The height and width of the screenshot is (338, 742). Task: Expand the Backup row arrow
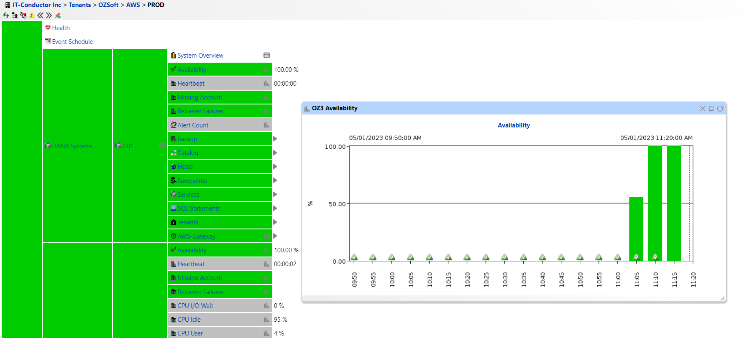click(275, 139)
